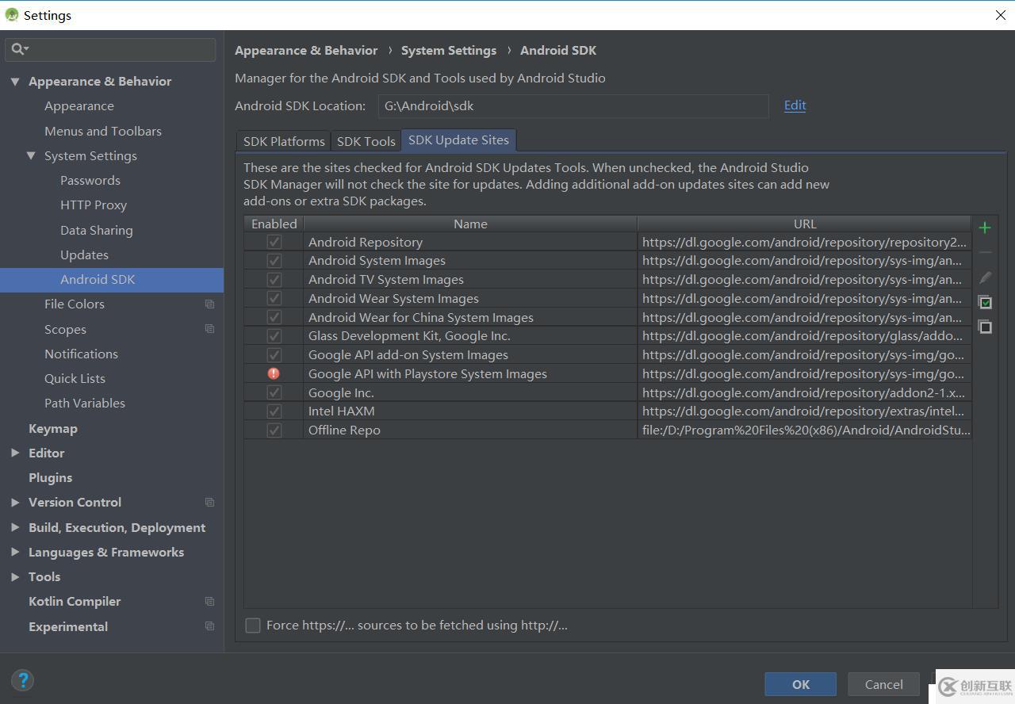This screenshot has height=704, width=1015.
Task: Collapse the System Settings tree node
Action: click(x=31, y=155)
